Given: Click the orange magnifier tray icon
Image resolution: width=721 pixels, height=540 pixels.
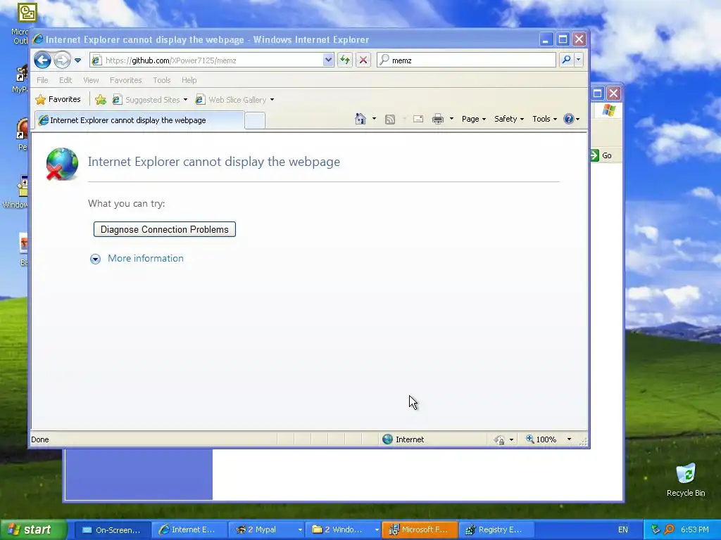Looking at the screenshot, I should [x=669, y=529].
